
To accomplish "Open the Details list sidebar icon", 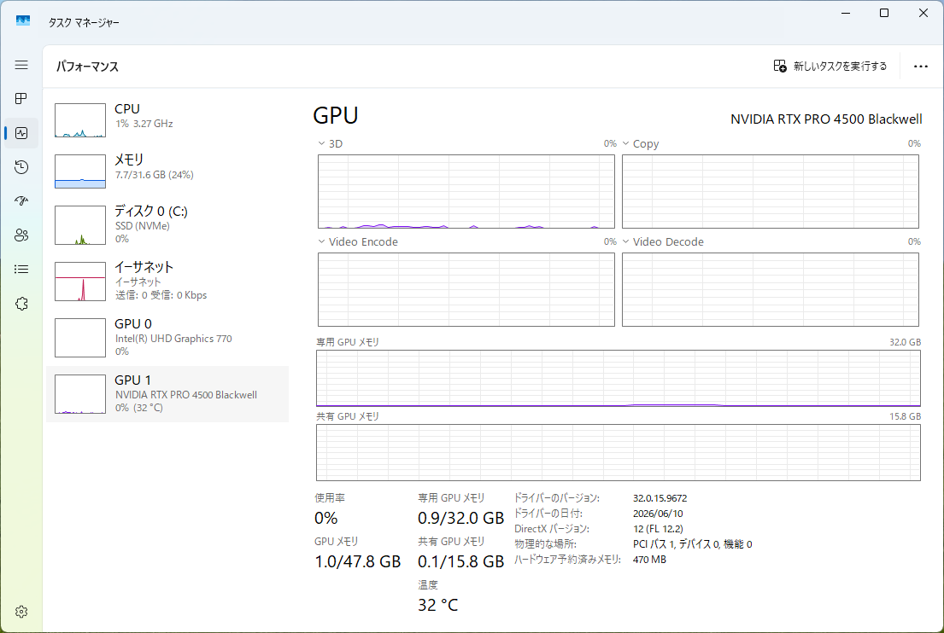I will 21,270.
